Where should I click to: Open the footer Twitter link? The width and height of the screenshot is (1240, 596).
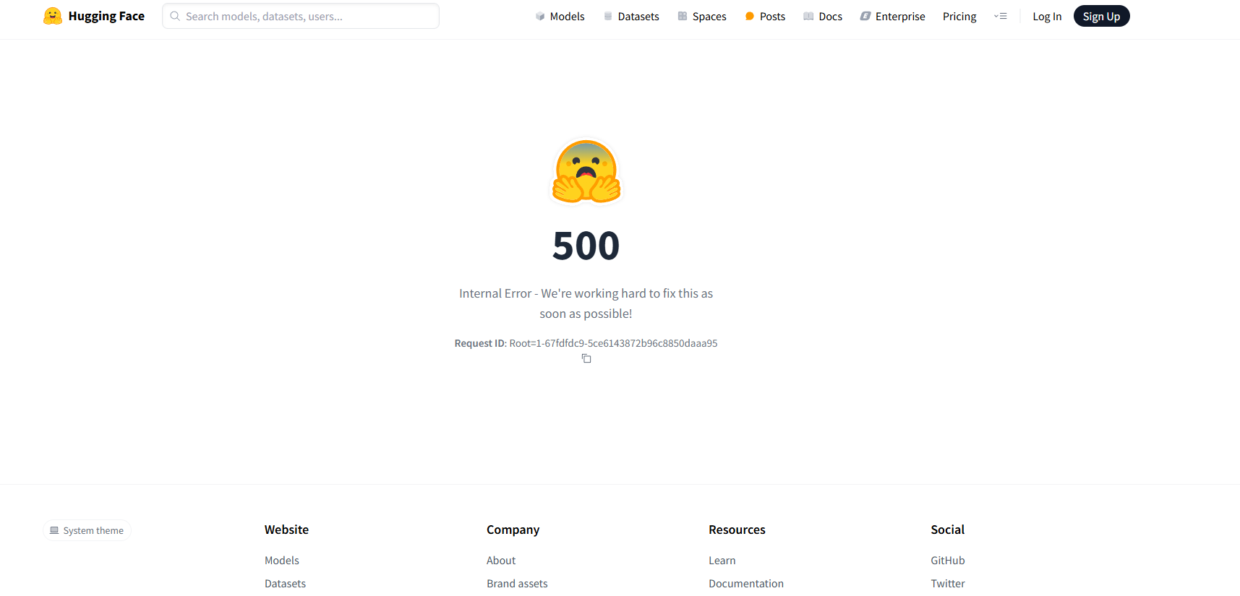(x=948, y=584)
